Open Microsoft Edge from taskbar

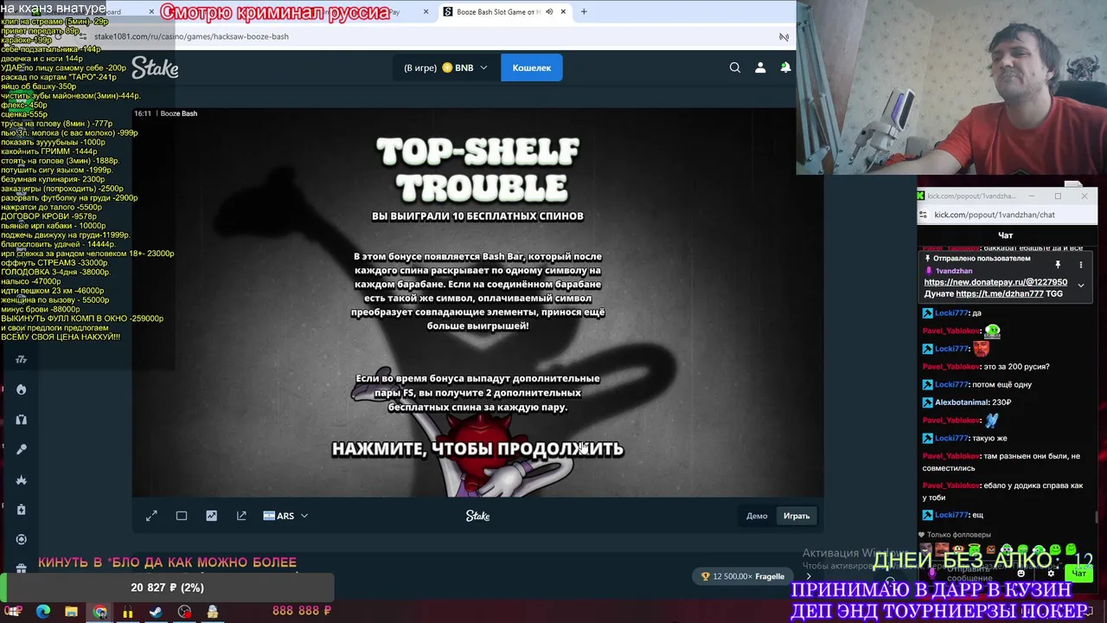(x=43, y=612)
